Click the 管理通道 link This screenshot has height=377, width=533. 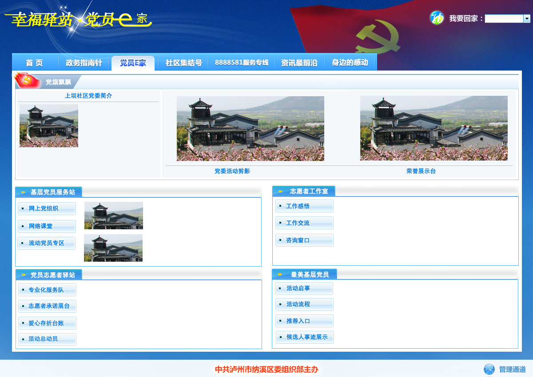(x=512, y=369)
